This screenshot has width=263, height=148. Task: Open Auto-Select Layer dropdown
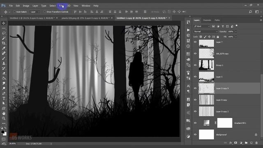click(x=35, y=12)
